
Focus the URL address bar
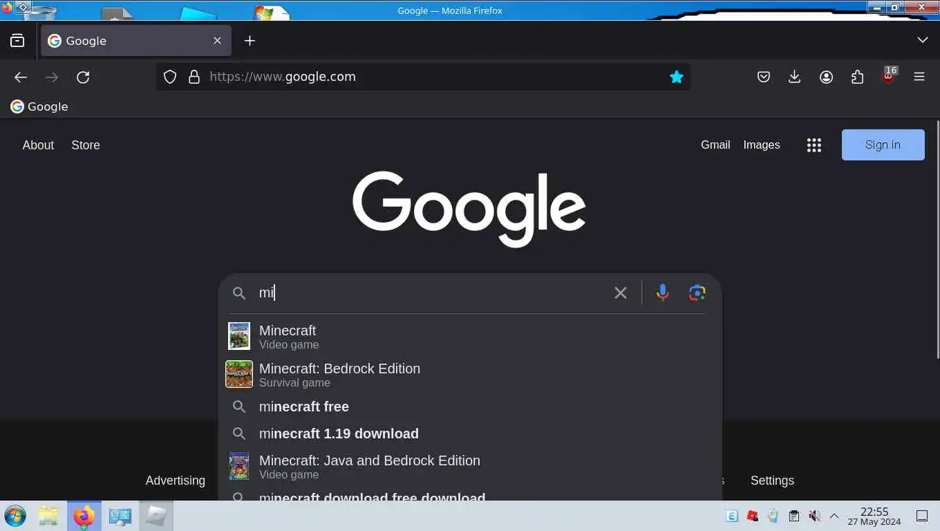[x=423, y=77]
